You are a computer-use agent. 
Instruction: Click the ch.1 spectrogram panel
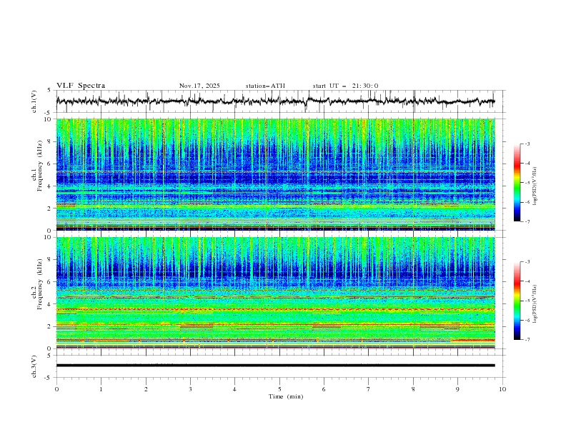tap(275, 174)
